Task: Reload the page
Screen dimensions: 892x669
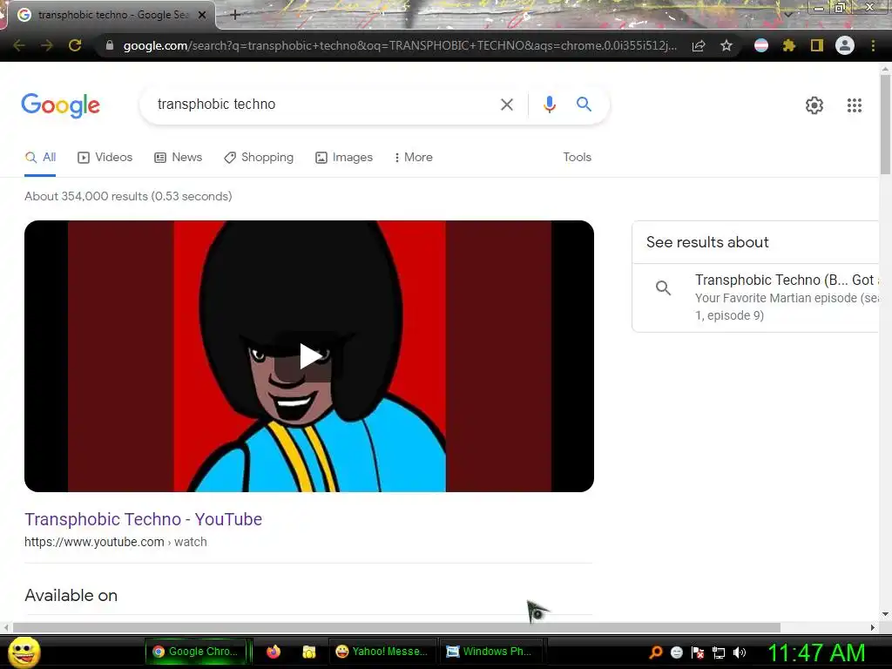Action: click(75, 45)
